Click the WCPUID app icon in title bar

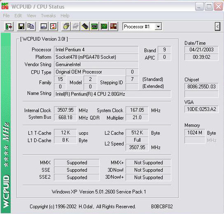coord(5,6)
